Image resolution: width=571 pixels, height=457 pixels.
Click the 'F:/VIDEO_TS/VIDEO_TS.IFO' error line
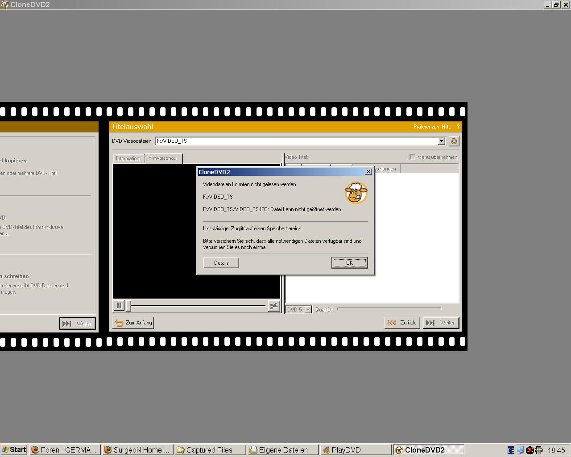tap(272, 209)
